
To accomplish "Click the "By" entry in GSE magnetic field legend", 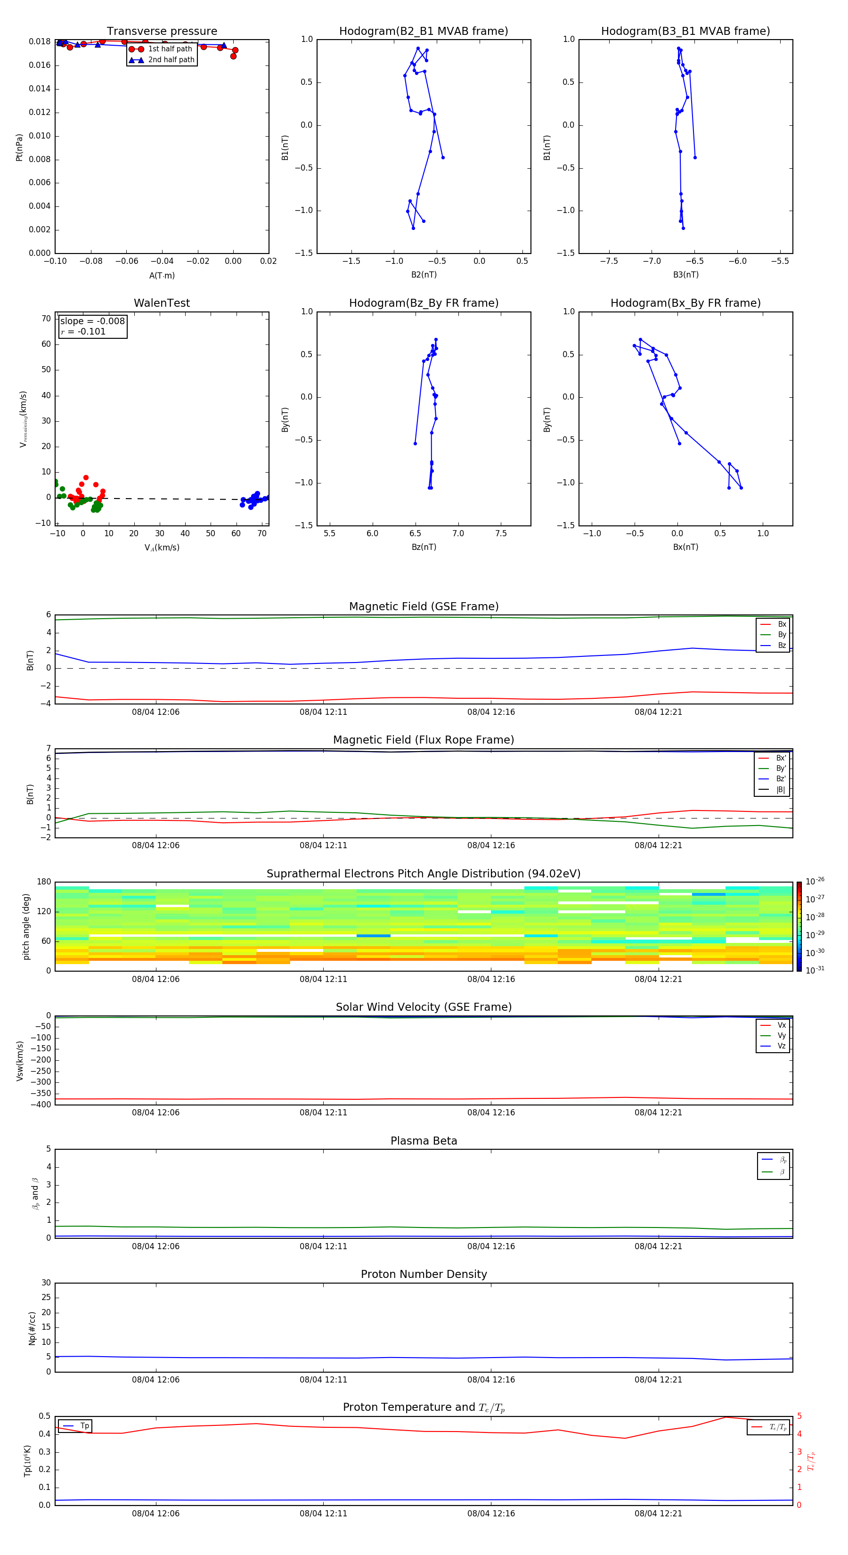I will point(774,634).
